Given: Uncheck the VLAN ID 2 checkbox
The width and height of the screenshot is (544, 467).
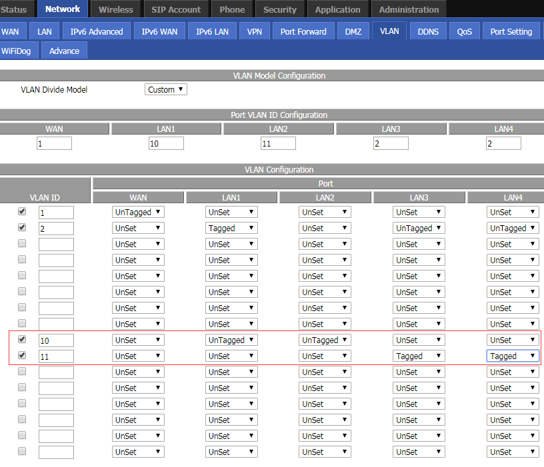Looking at the screenshot, I should 22,227.
